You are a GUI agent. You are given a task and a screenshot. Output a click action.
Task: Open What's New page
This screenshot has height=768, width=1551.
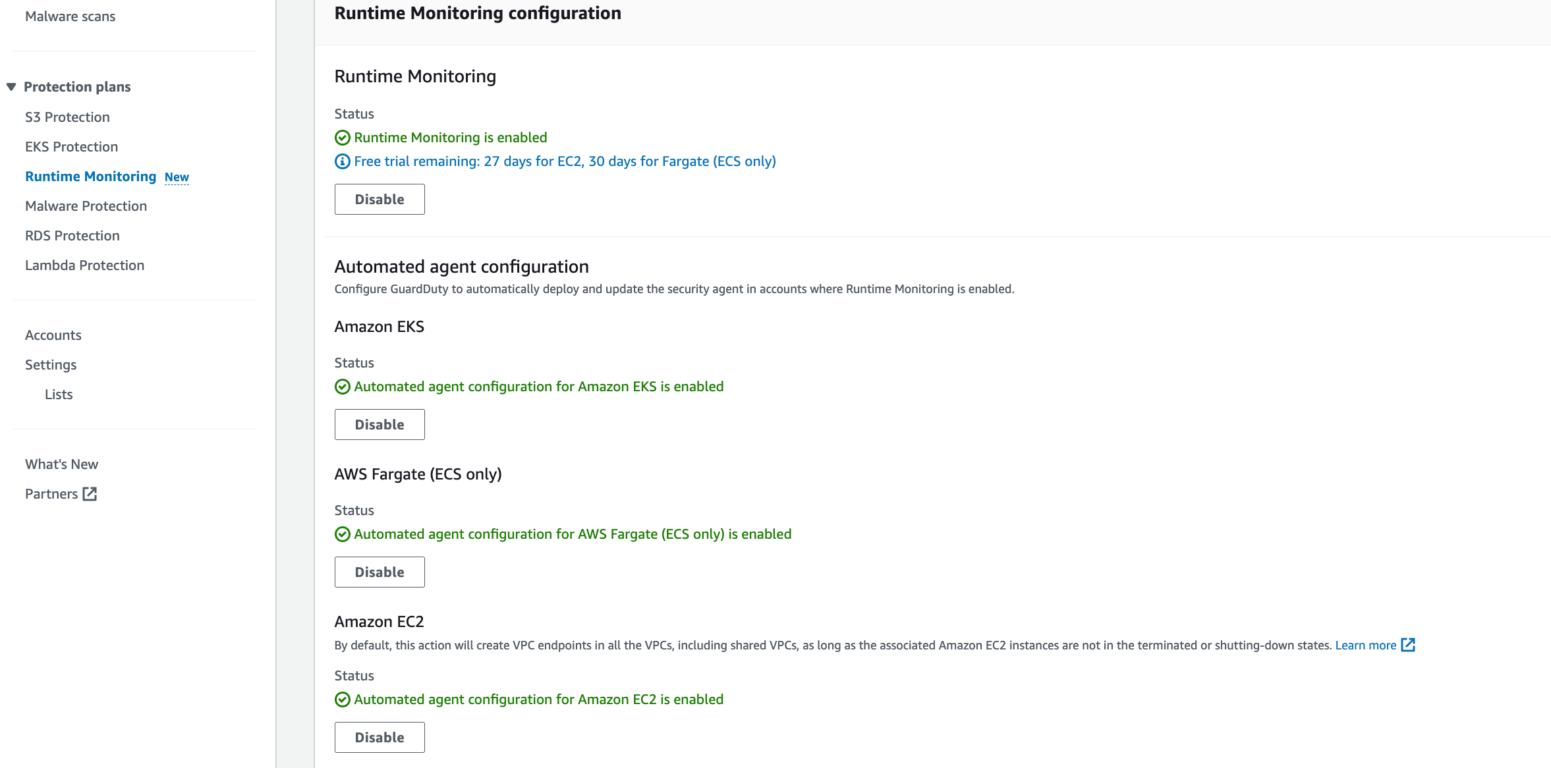click(x=61, y=464)
